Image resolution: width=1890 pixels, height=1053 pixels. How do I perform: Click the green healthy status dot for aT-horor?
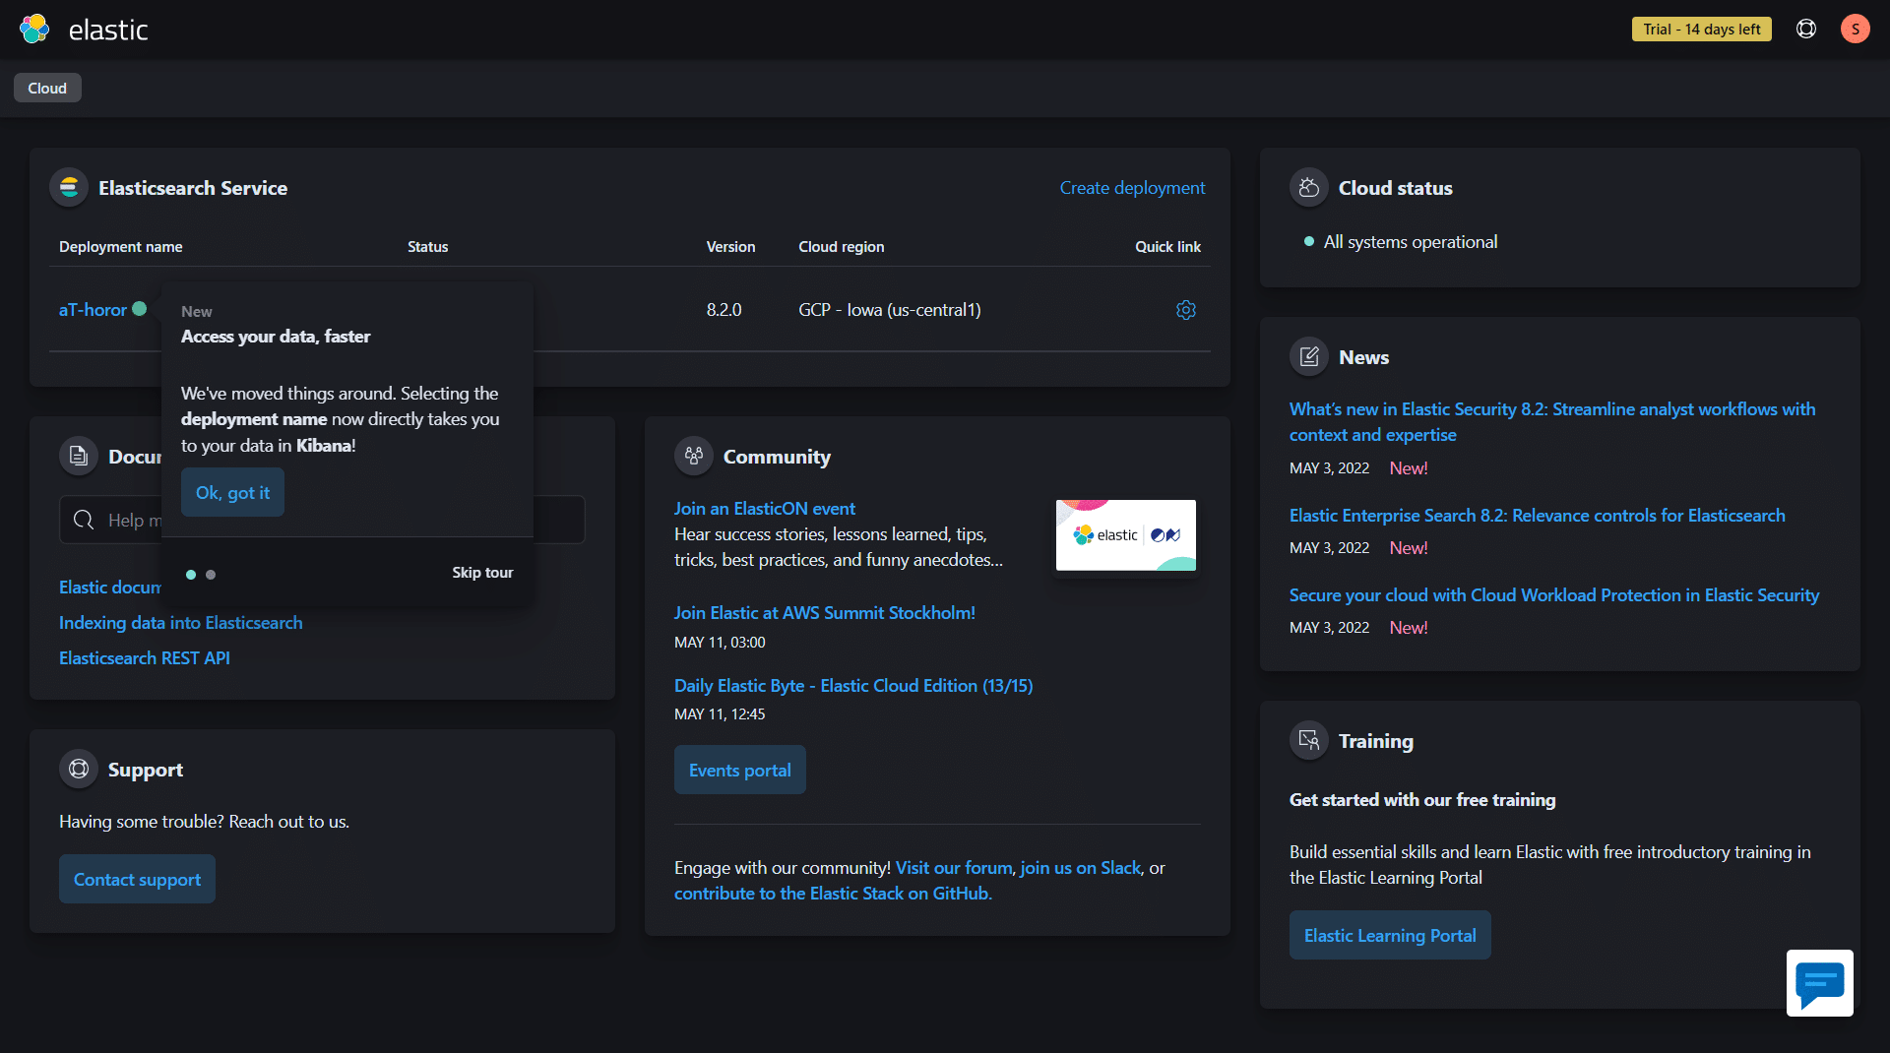click(x=140, y=309)
